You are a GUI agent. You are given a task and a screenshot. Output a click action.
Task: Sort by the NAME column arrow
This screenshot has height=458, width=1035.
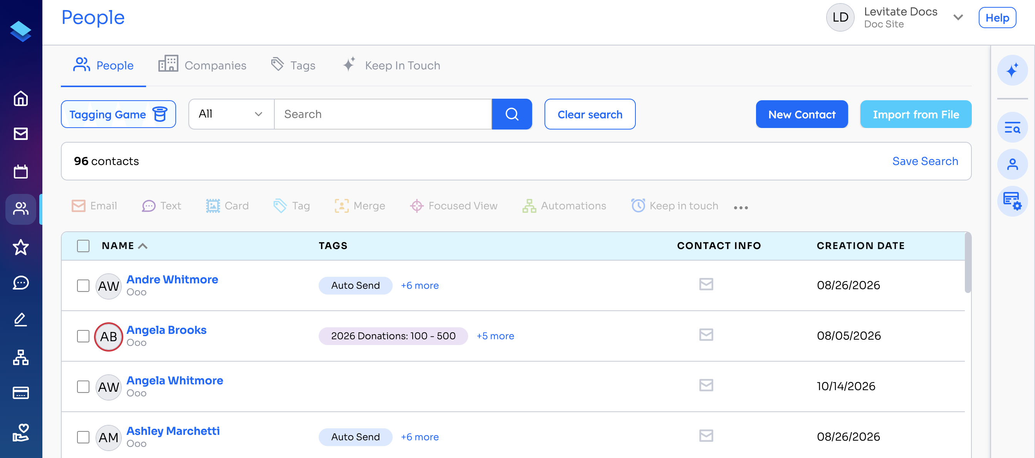click(143, 246)
